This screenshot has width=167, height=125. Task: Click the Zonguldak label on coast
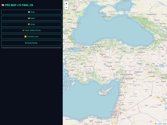click(x=96, y=44)
